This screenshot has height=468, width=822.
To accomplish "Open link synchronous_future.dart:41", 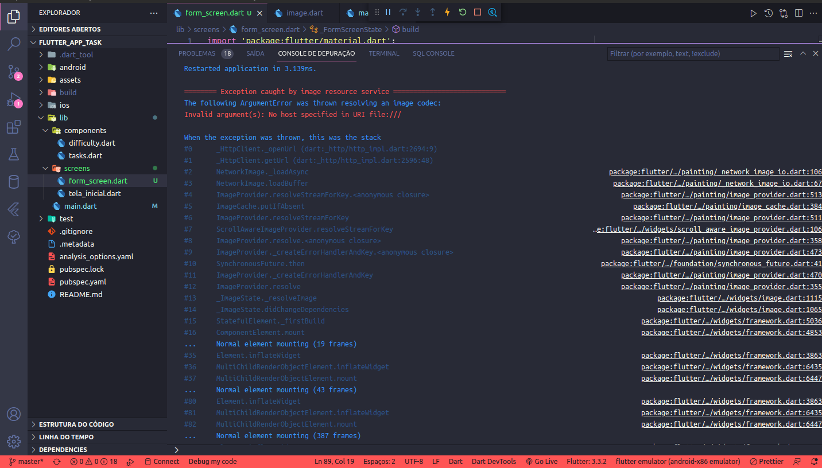I will (x=711, y=264).
